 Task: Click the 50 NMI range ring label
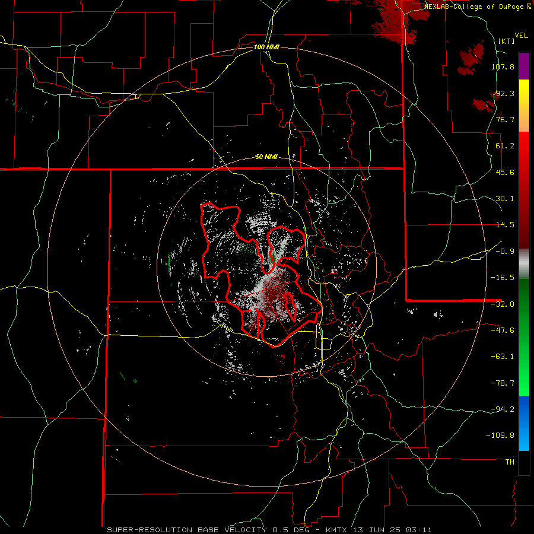(x=266, y=157)
